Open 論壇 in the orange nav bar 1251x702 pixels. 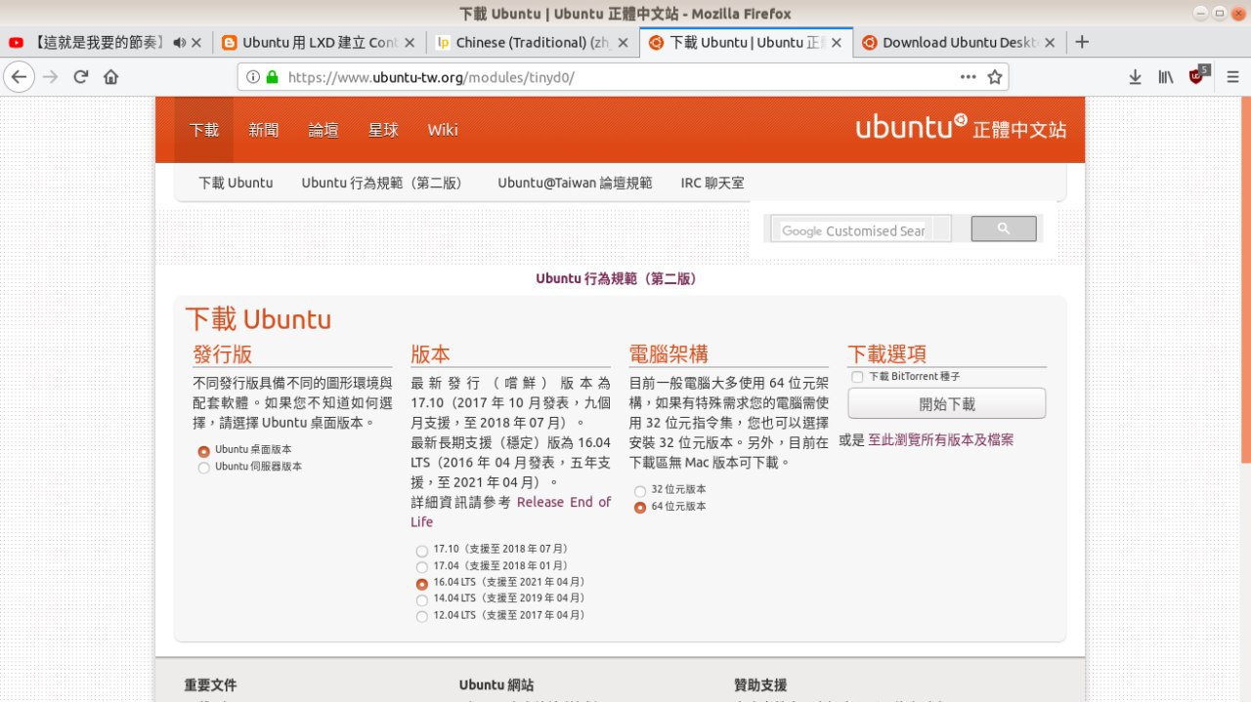click(x=324, y=130)
